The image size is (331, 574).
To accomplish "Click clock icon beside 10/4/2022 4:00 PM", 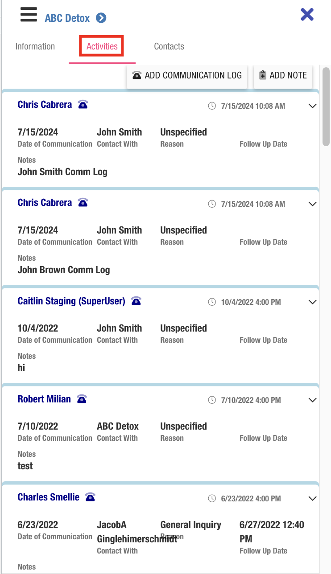I will (x=212, y=302).
